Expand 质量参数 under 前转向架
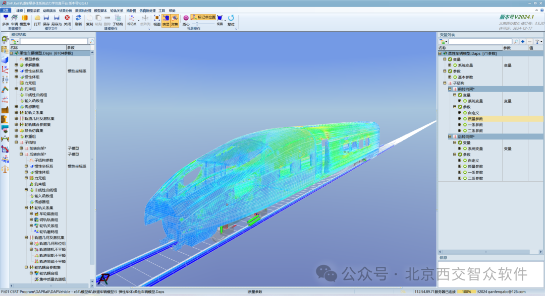The height and width of the screenshot is (296, 545). pyautogui.click(x=460, y=119)
